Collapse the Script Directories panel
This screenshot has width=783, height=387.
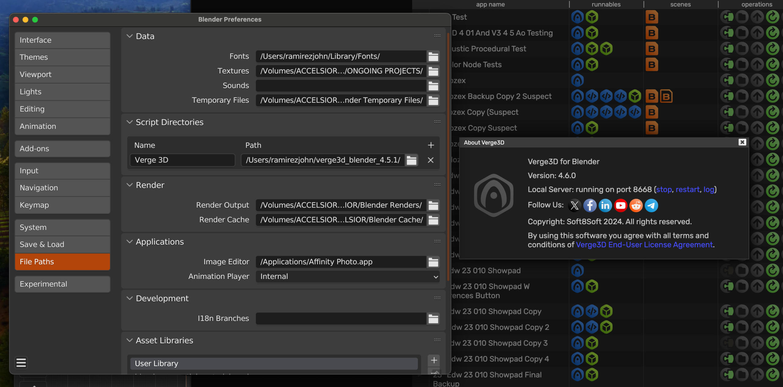pos(130,122)
